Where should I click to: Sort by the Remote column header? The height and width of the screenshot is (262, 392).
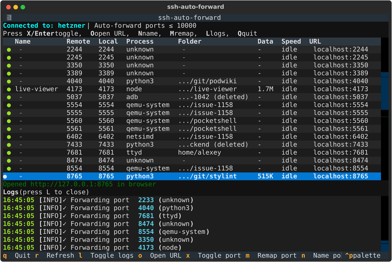78,42
